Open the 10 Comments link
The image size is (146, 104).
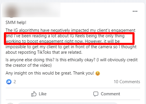click(x=127, y=82)
